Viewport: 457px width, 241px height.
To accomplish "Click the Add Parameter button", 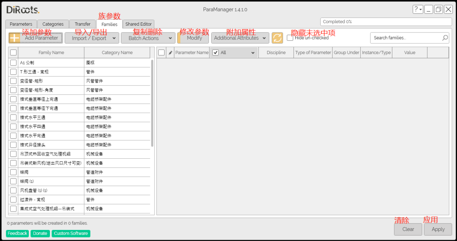I will click(x=36, y=38).
